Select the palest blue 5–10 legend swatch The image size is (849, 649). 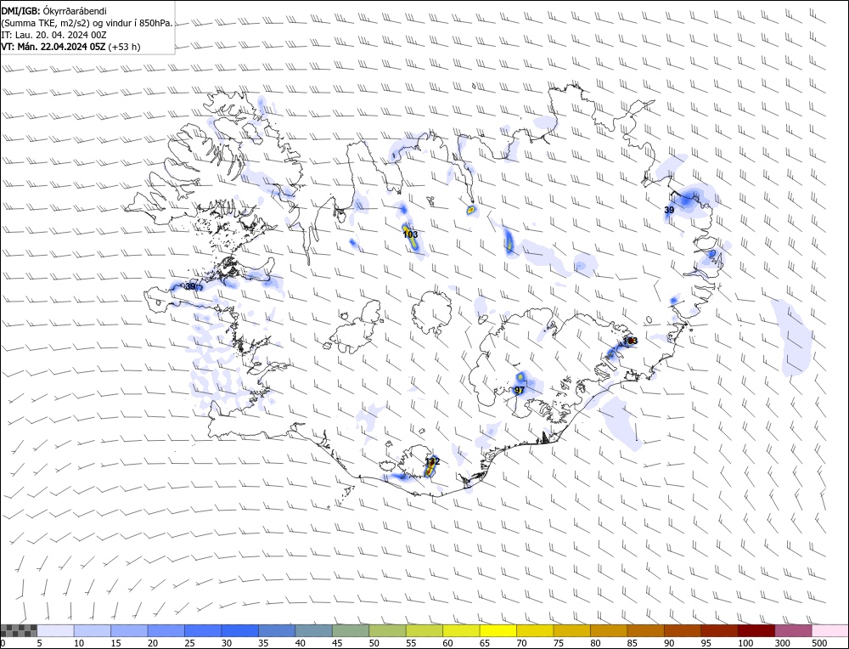[56, 630]
